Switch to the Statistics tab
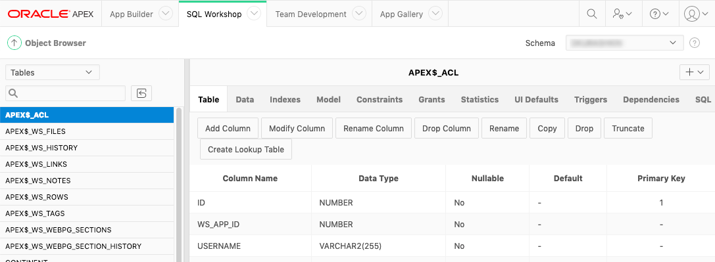715x262 pixels. (x=480, y=99)
